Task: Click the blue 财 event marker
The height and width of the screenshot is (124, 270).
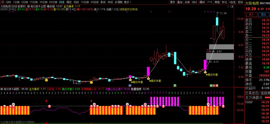Action: click(130, 85)
